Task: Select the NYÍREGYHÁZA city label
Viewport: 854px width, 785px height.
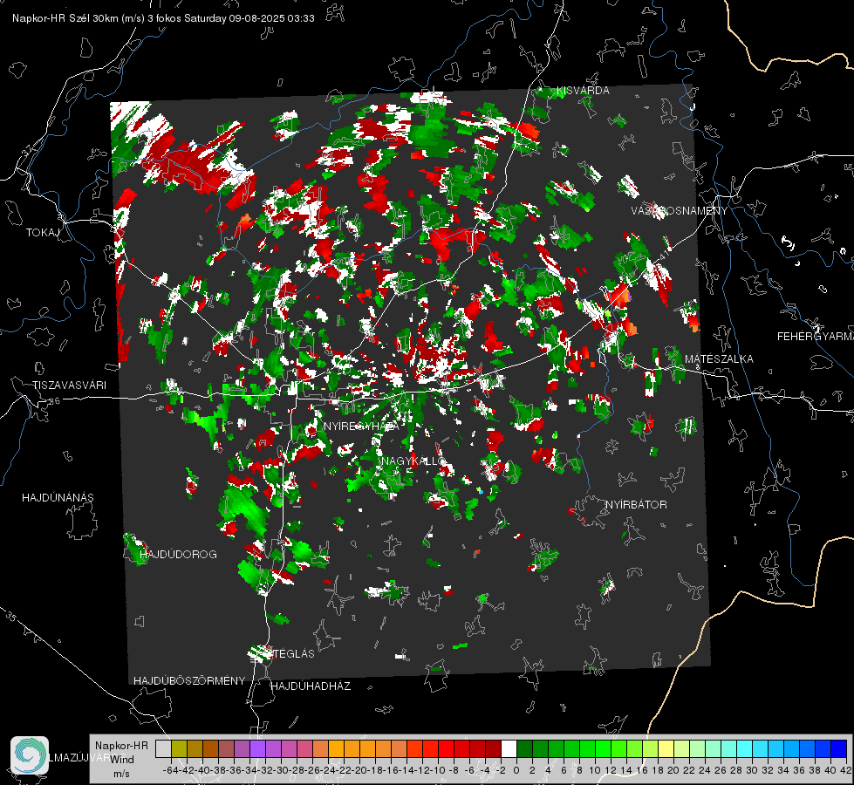Action: coord(361,426)
